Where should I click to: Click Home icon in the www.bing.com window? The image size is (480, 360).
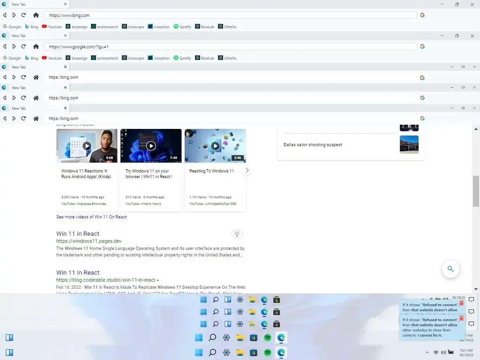[x=36, y=15]
